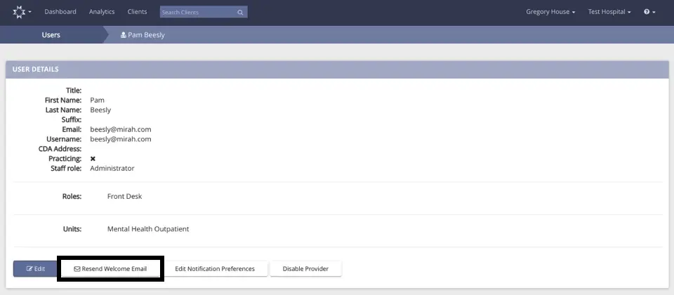
Task: Click the CDA Address label
Action: 60,149
